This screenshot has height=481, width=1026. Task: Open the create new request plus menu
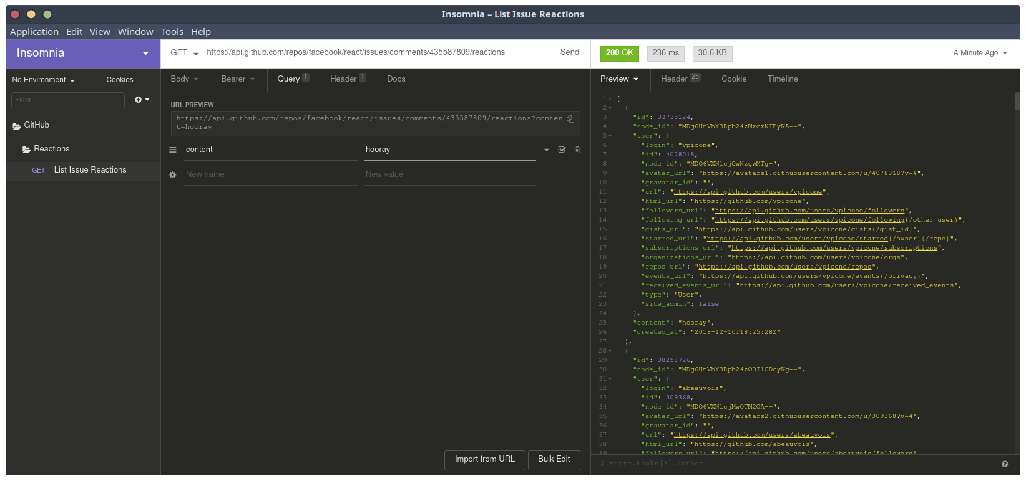142,100
